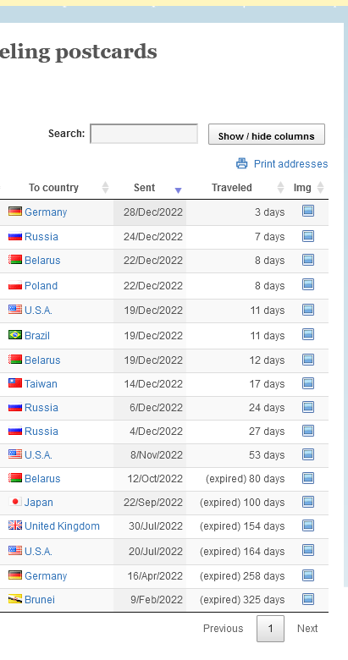The height and width of the screenshot is (660, 348).
Task: Go to page 1 in pagination
Action: (x=270, y=629)
